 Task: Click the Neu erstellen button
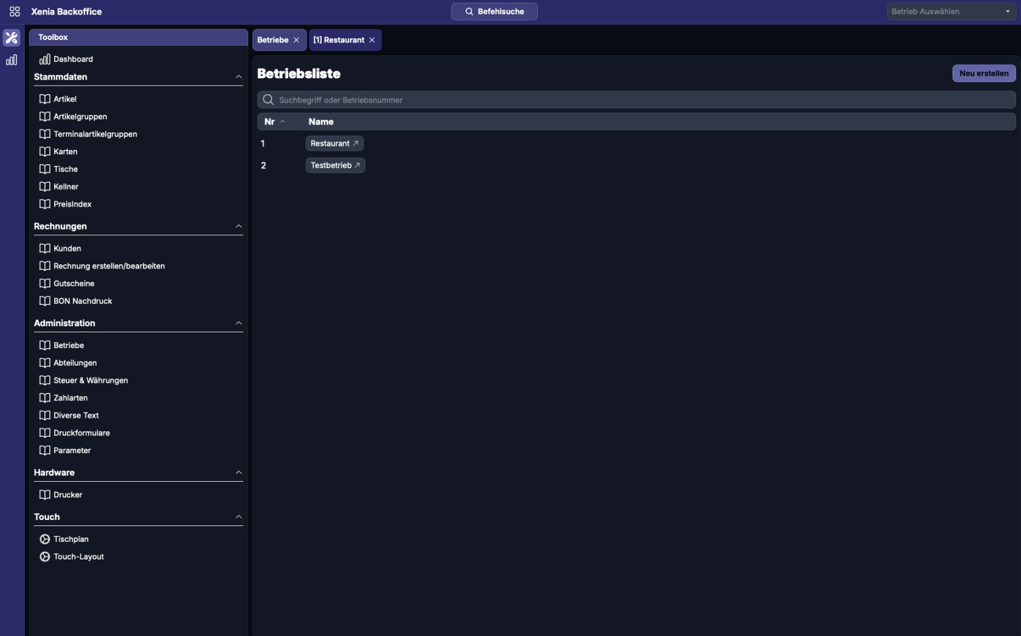983,74
